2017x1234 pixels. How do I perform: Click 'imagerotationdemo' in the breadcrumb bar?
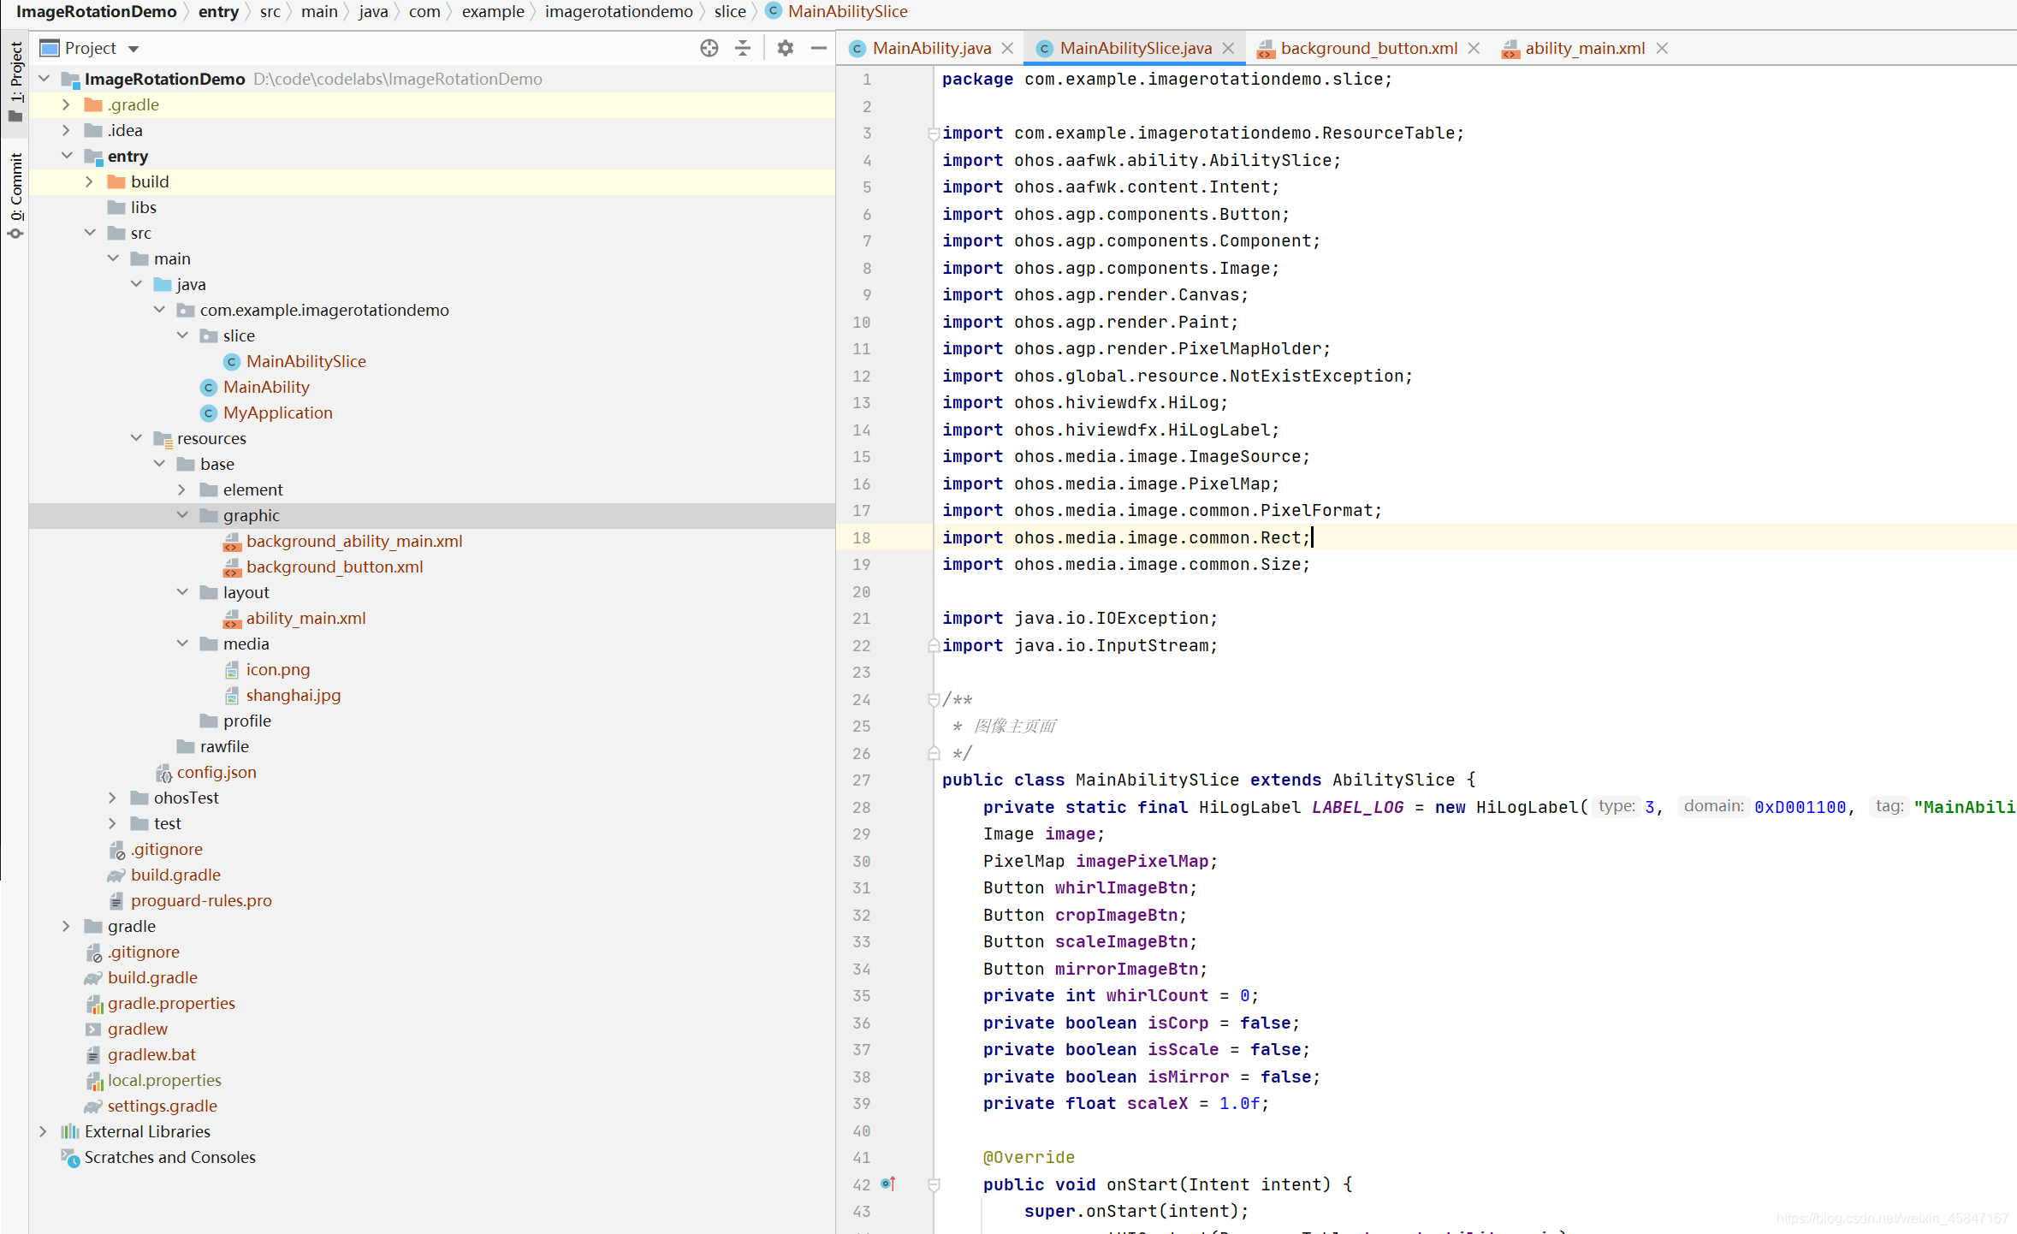(619, 12)
